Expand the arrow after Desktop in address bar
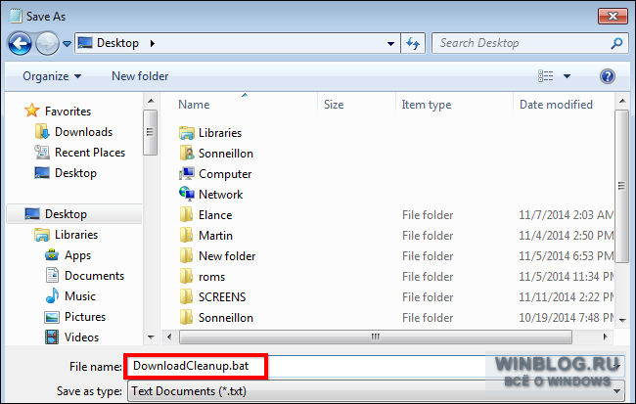The height and width of the screenshot is (404, 636). [152, 43]
